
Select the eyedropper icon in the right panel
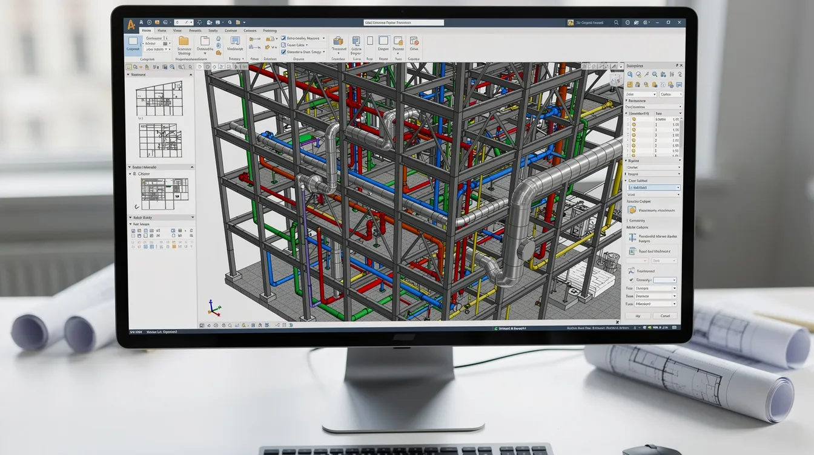646,74
